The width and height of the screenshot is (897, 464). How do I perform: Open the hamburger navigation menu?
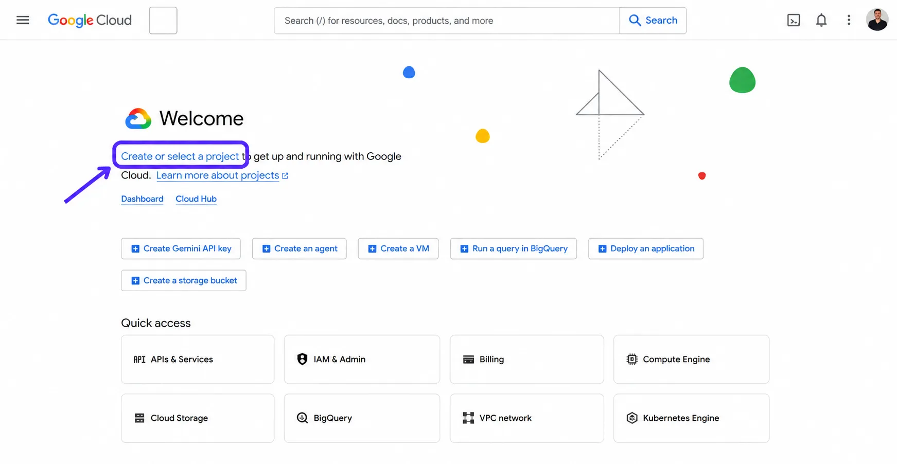coord(23,20)
